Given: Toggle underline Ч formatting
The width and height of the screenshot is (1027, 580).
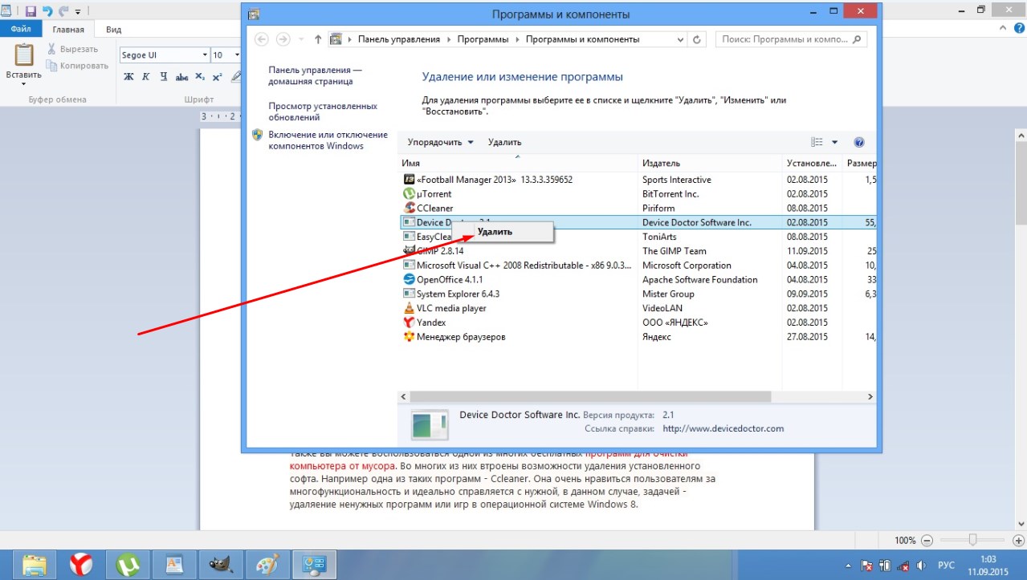Looking at the screenshot, I should pos(164,77).
